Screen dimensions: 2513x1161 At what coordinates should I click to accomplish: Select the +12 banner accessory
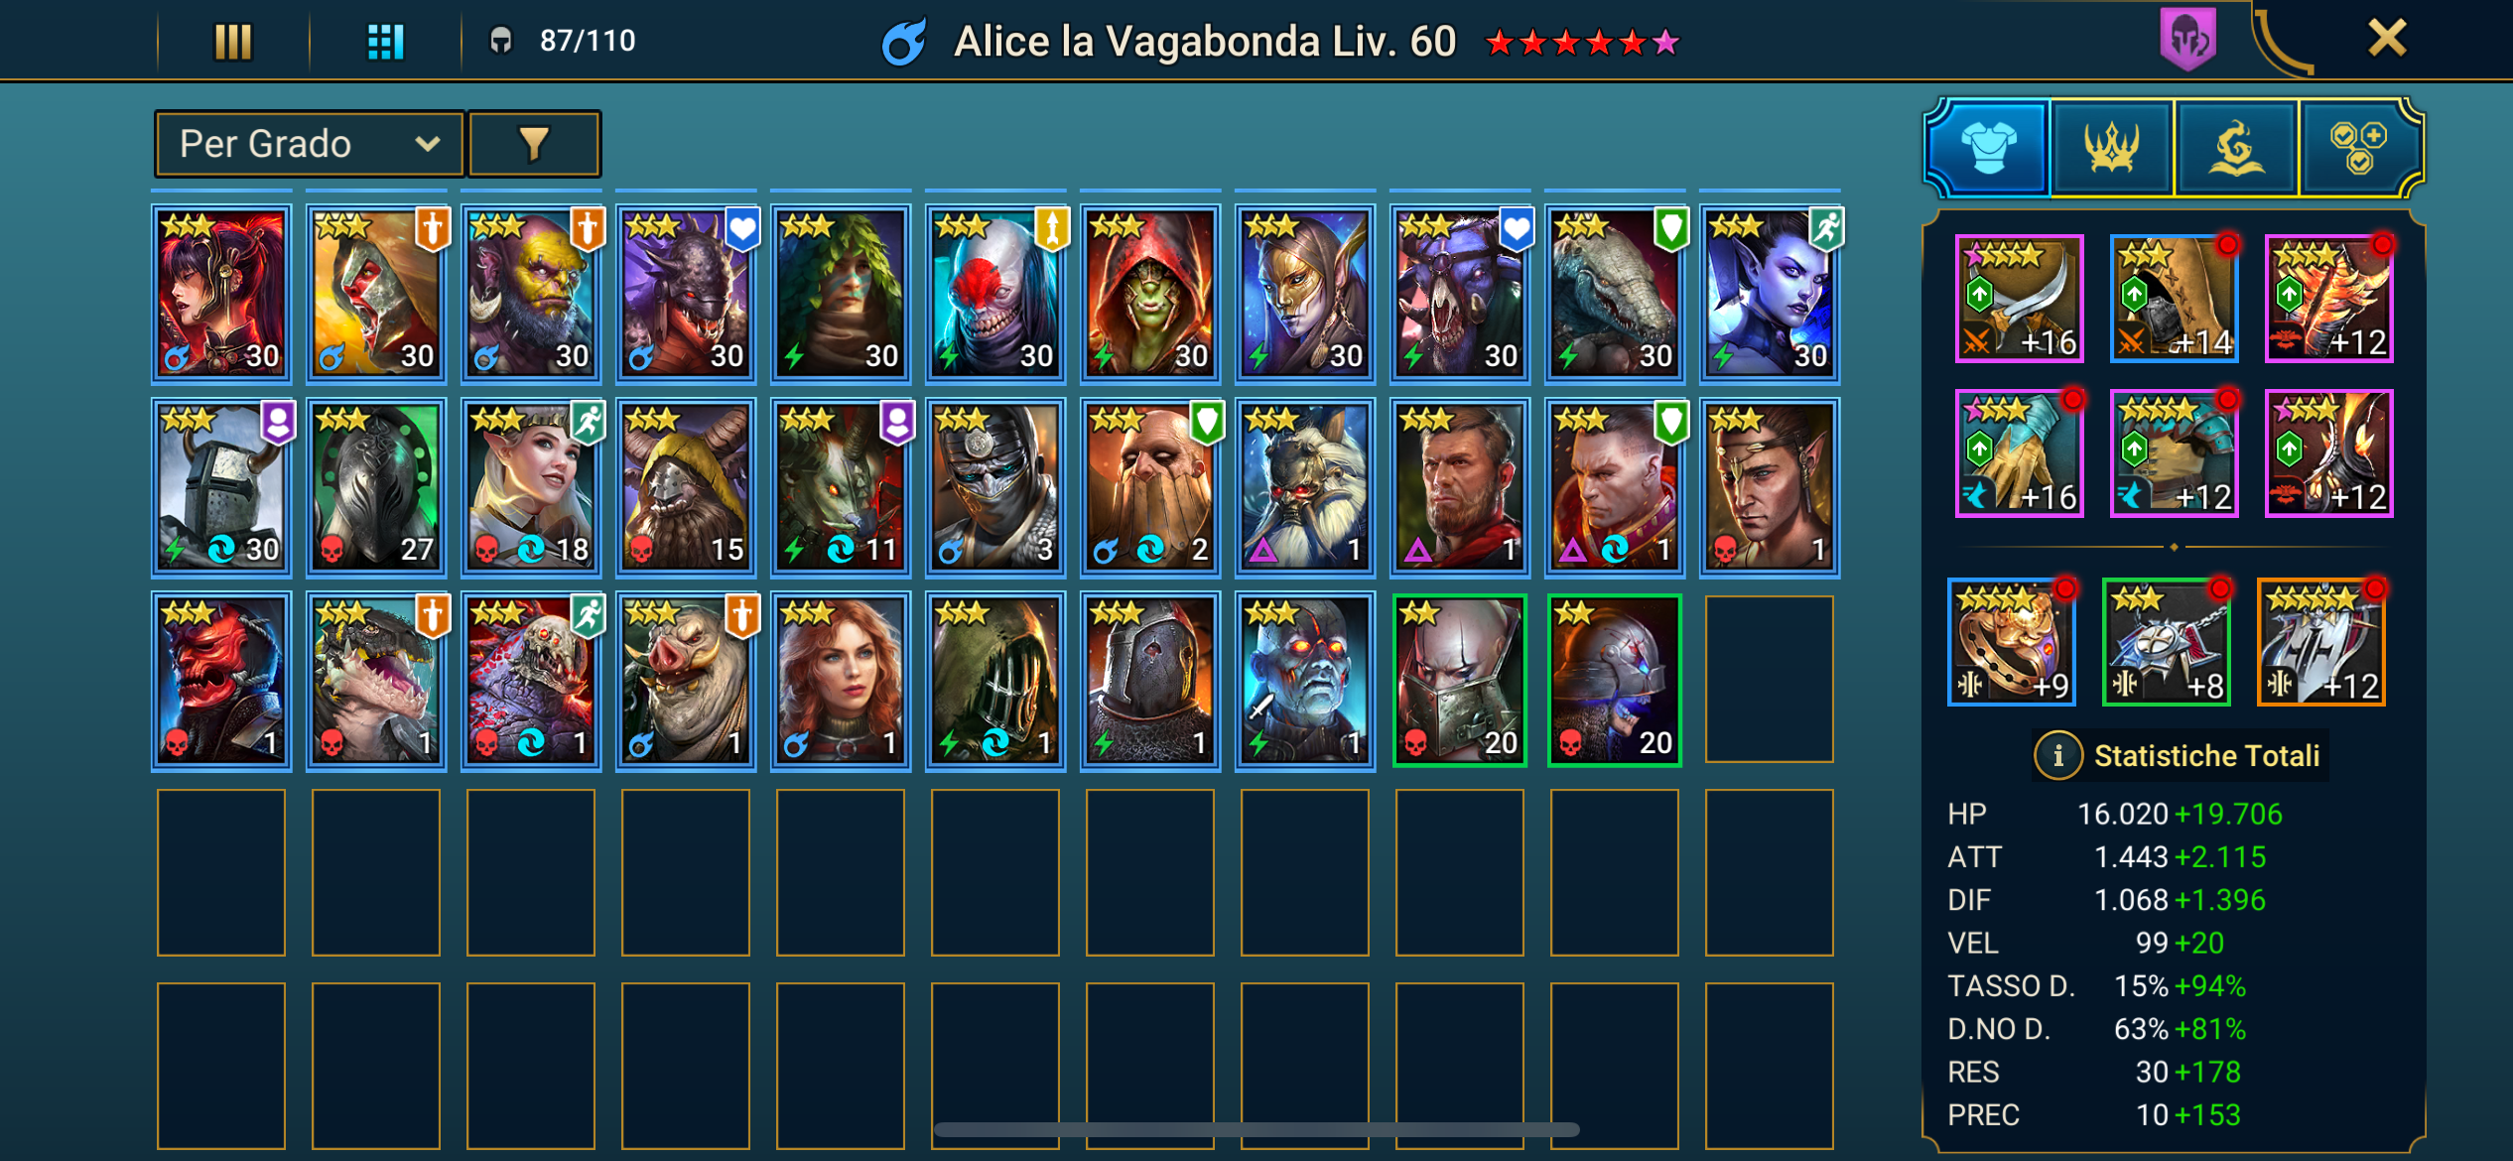tap(2320, 642)
